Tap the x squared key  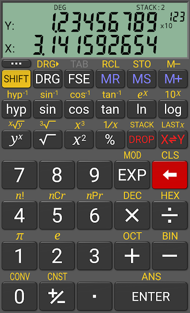(79, 139)
